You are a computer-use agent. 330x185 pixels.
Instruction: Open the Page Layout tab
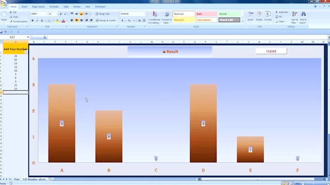(38, 7)
